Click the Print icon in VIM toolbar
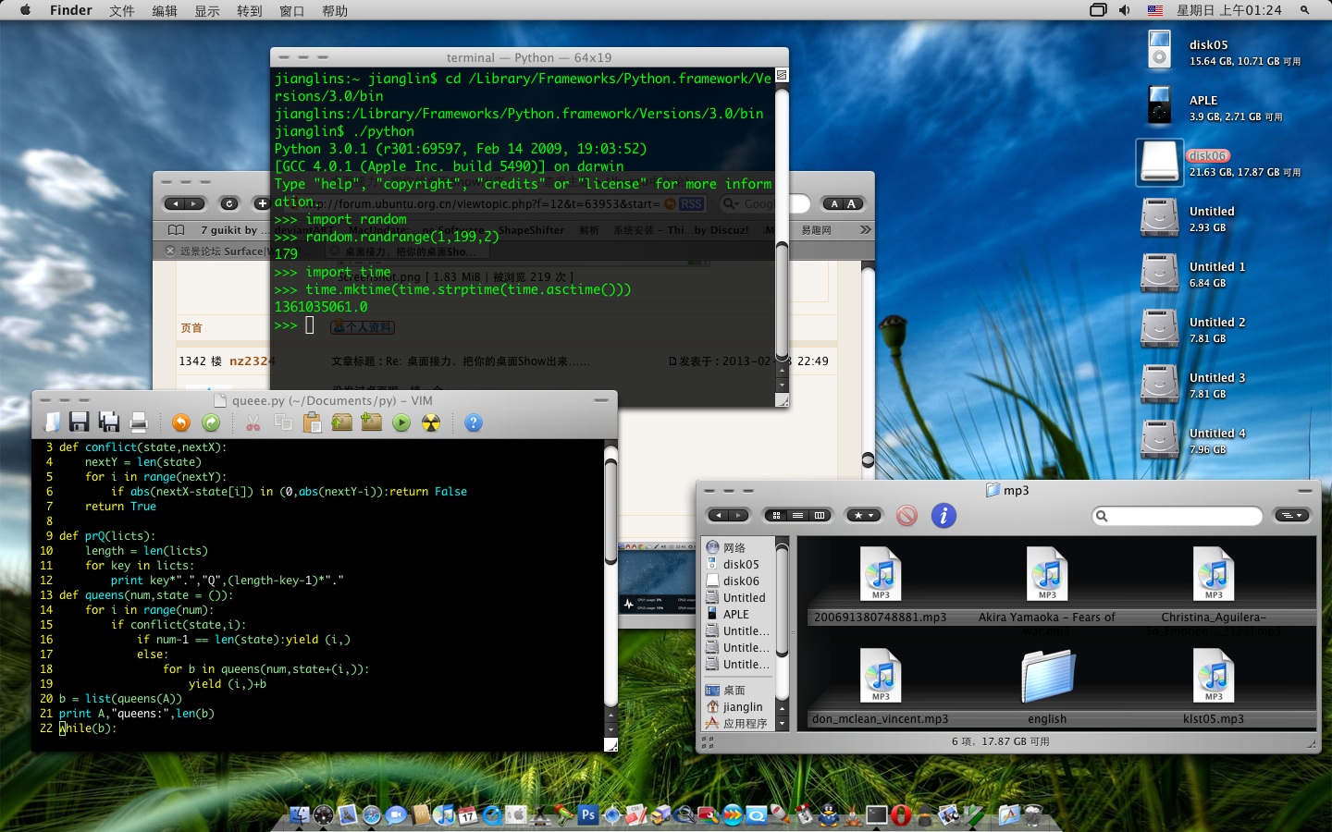The image size is (1332, 832). [139, 422]
